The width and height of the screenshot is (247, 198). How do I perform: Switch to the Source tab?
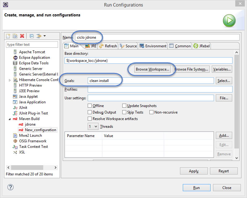(128, 46)
